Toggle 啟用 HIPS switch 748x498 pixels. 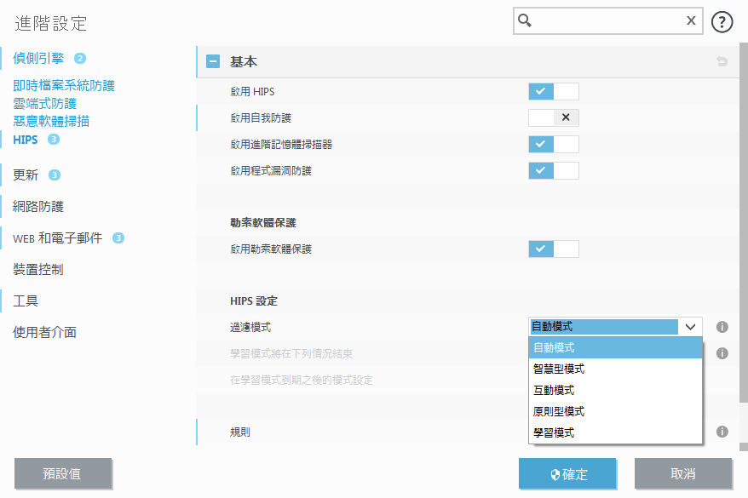(x=553, y=91)
